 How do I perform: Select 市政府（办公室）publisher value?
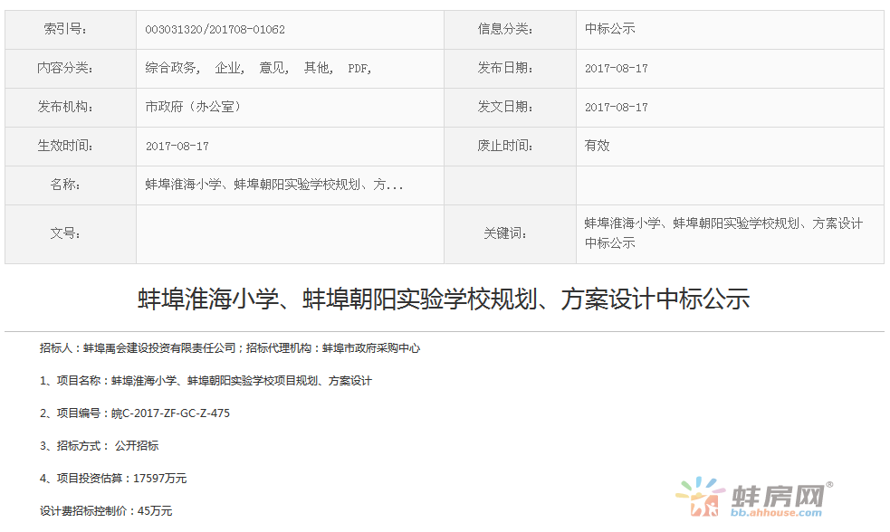click(x=194, y=107)
